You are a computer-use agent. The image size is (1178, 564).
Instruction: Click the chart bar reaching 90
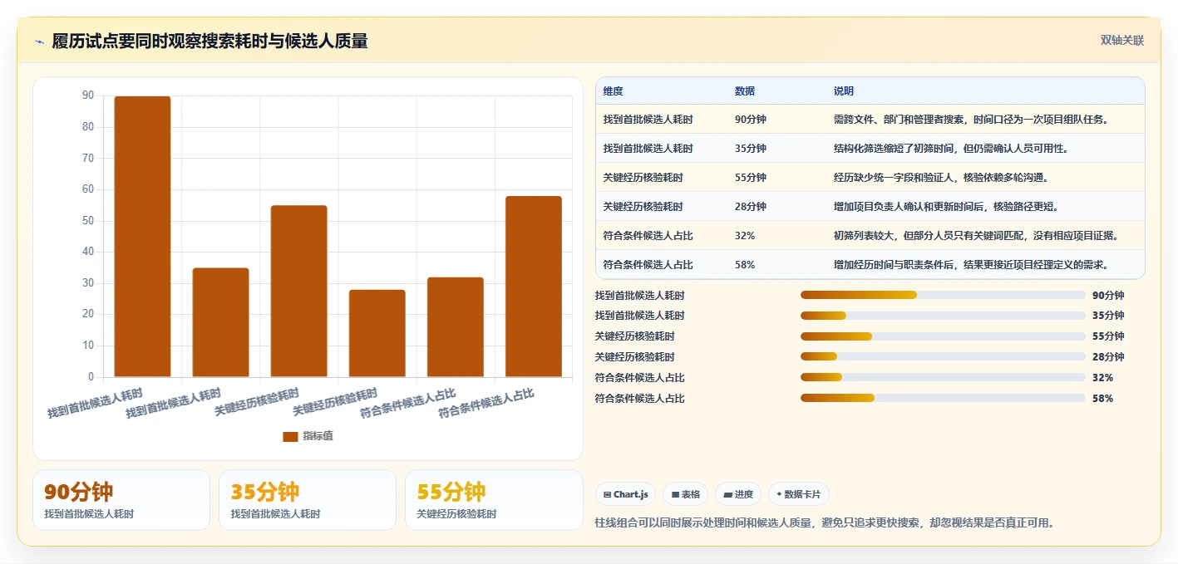(142, 237)
